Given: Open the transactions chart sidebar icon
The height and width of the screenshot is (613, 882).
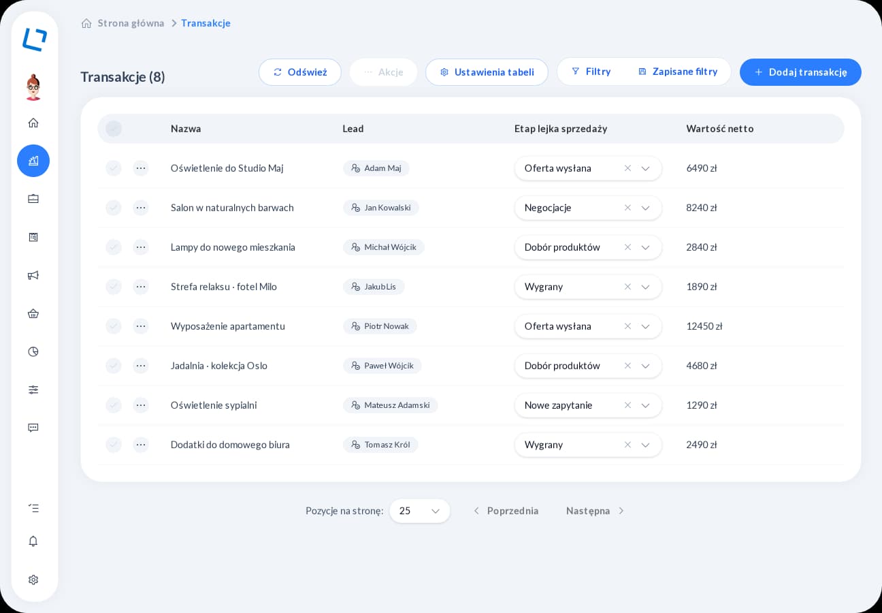Looking at the screenshot, I should [33, 161].
